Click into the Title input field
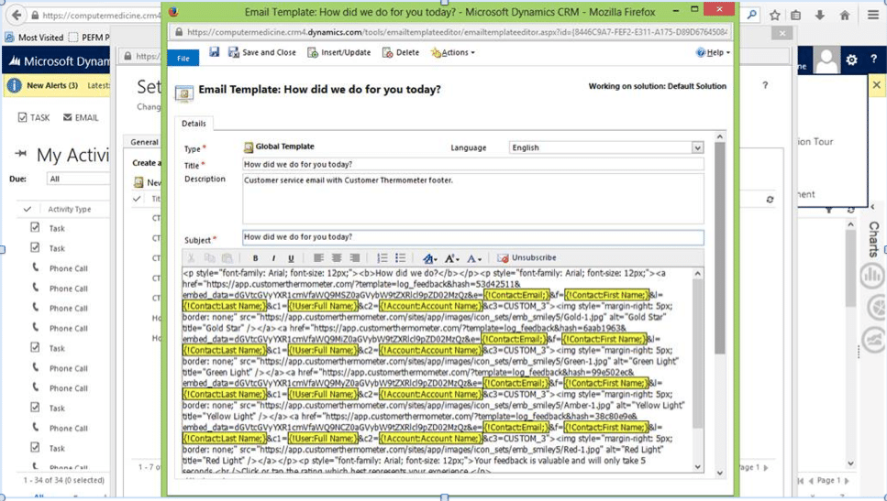The height and width of the screenshot is (501, 887). (473, 164)
